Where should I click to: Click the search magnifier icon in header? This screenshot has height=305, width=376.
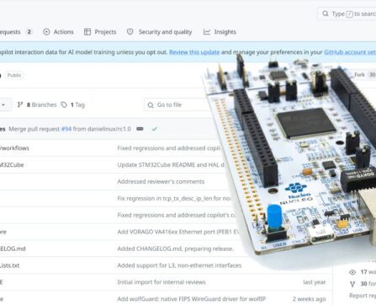(x=326, y=13)
